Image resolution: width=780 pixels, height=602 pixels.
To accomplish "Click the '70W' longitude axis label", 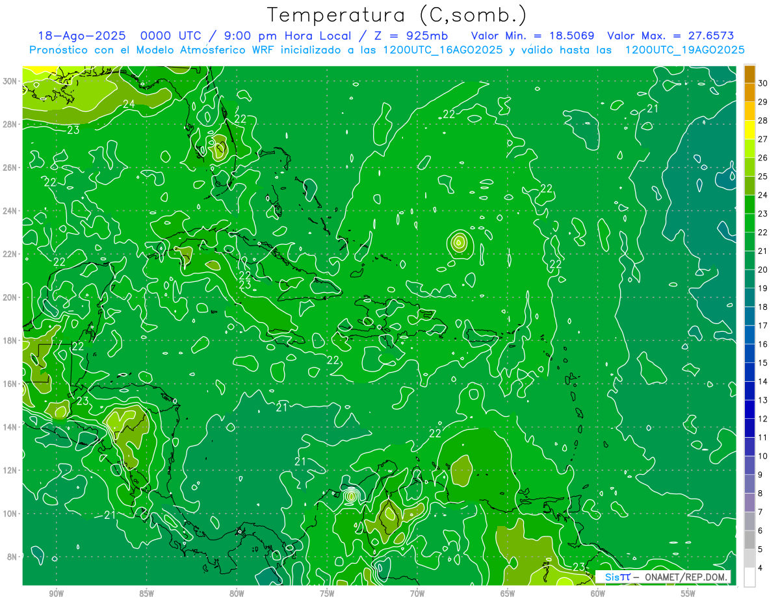I will coord(417,594).
